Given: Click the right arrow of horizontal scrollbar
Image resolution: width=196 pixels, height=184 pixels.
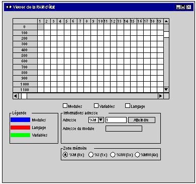Looking at the screenshot, I should pos(160,96).
